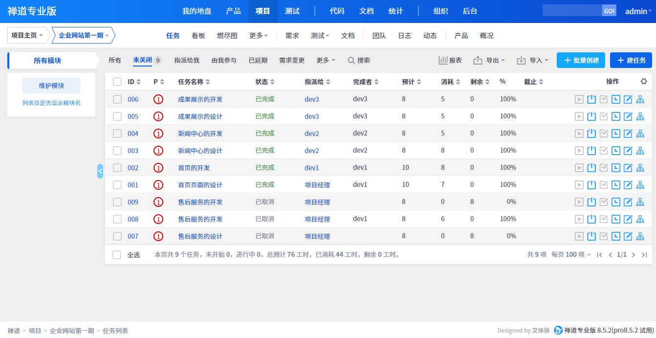The width and height of the screenshot is (656, 338).
Task: Open the 更多 dropdown next to 燃尽图
Action: 259,36
